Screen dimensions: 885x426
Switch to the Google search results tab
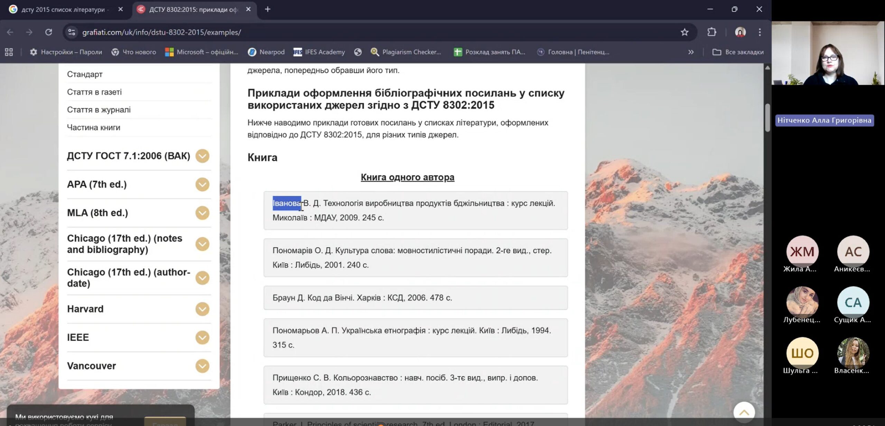point(63,9)
